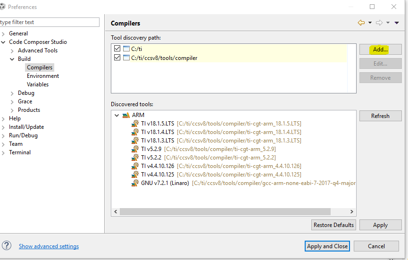Click the Apply and Close button
The width and height of the screenshot is (408, 260).
[x=327, y=246]
